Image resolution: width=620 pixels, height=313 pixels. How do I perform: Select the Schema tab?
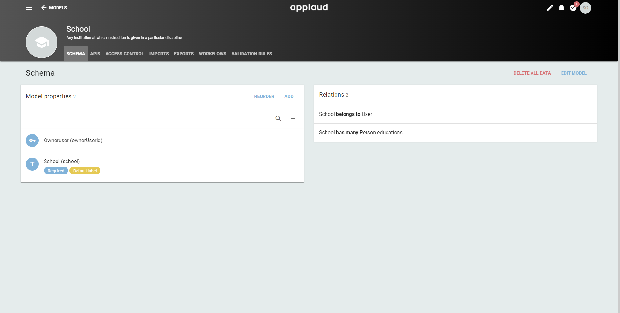click(x=76, y=54)
